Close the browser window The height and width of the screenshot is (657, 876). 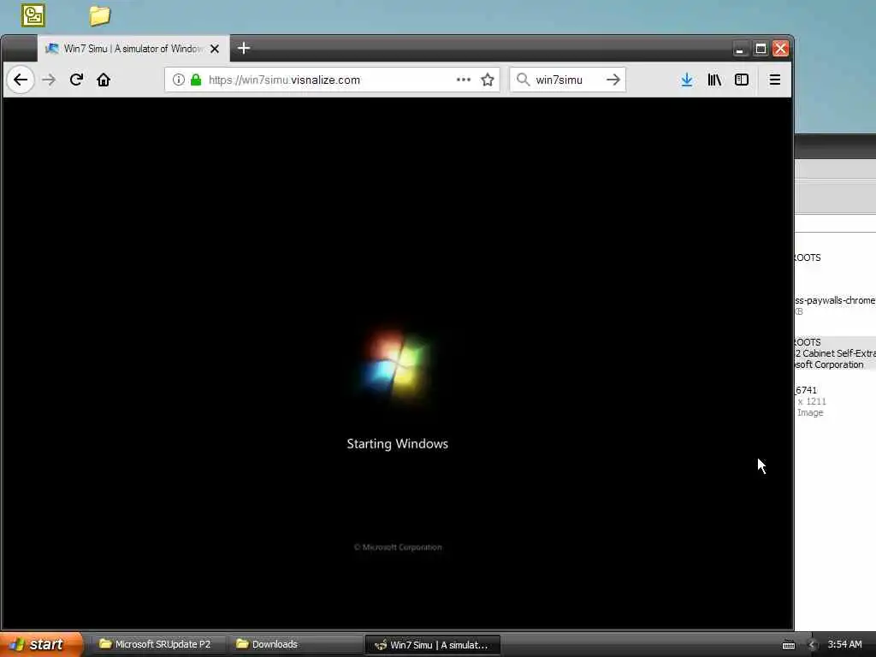(780, 49)
